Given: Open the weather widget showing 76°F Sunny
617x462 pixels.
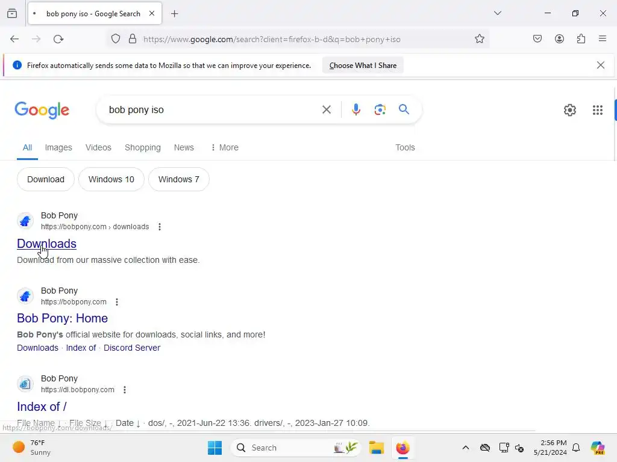Looking at the screenshot, I should [x=33, y=448].
